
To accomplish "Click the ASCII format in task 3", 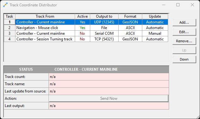I will coord(130,33).
